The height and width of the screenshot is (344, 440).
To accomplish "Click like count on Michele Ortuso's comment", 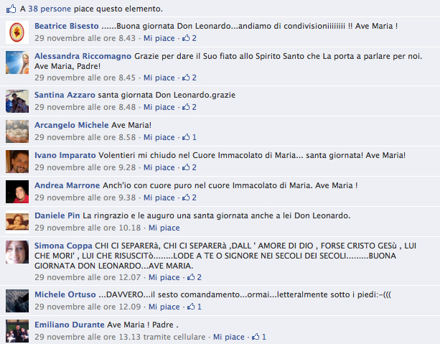I will point(195,307).
